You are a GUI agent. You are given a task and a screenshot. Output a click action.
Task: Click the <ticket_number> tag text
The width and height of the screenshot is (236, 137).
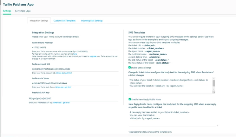[155, 48]
